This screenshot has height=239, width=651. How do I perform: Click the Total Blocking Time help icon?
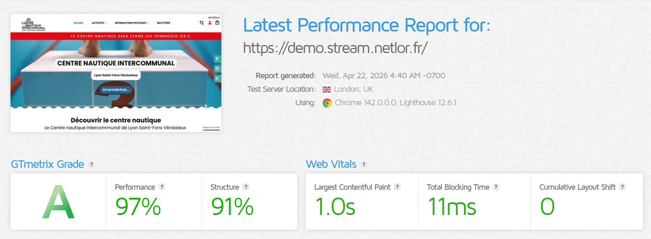[496, 187]
